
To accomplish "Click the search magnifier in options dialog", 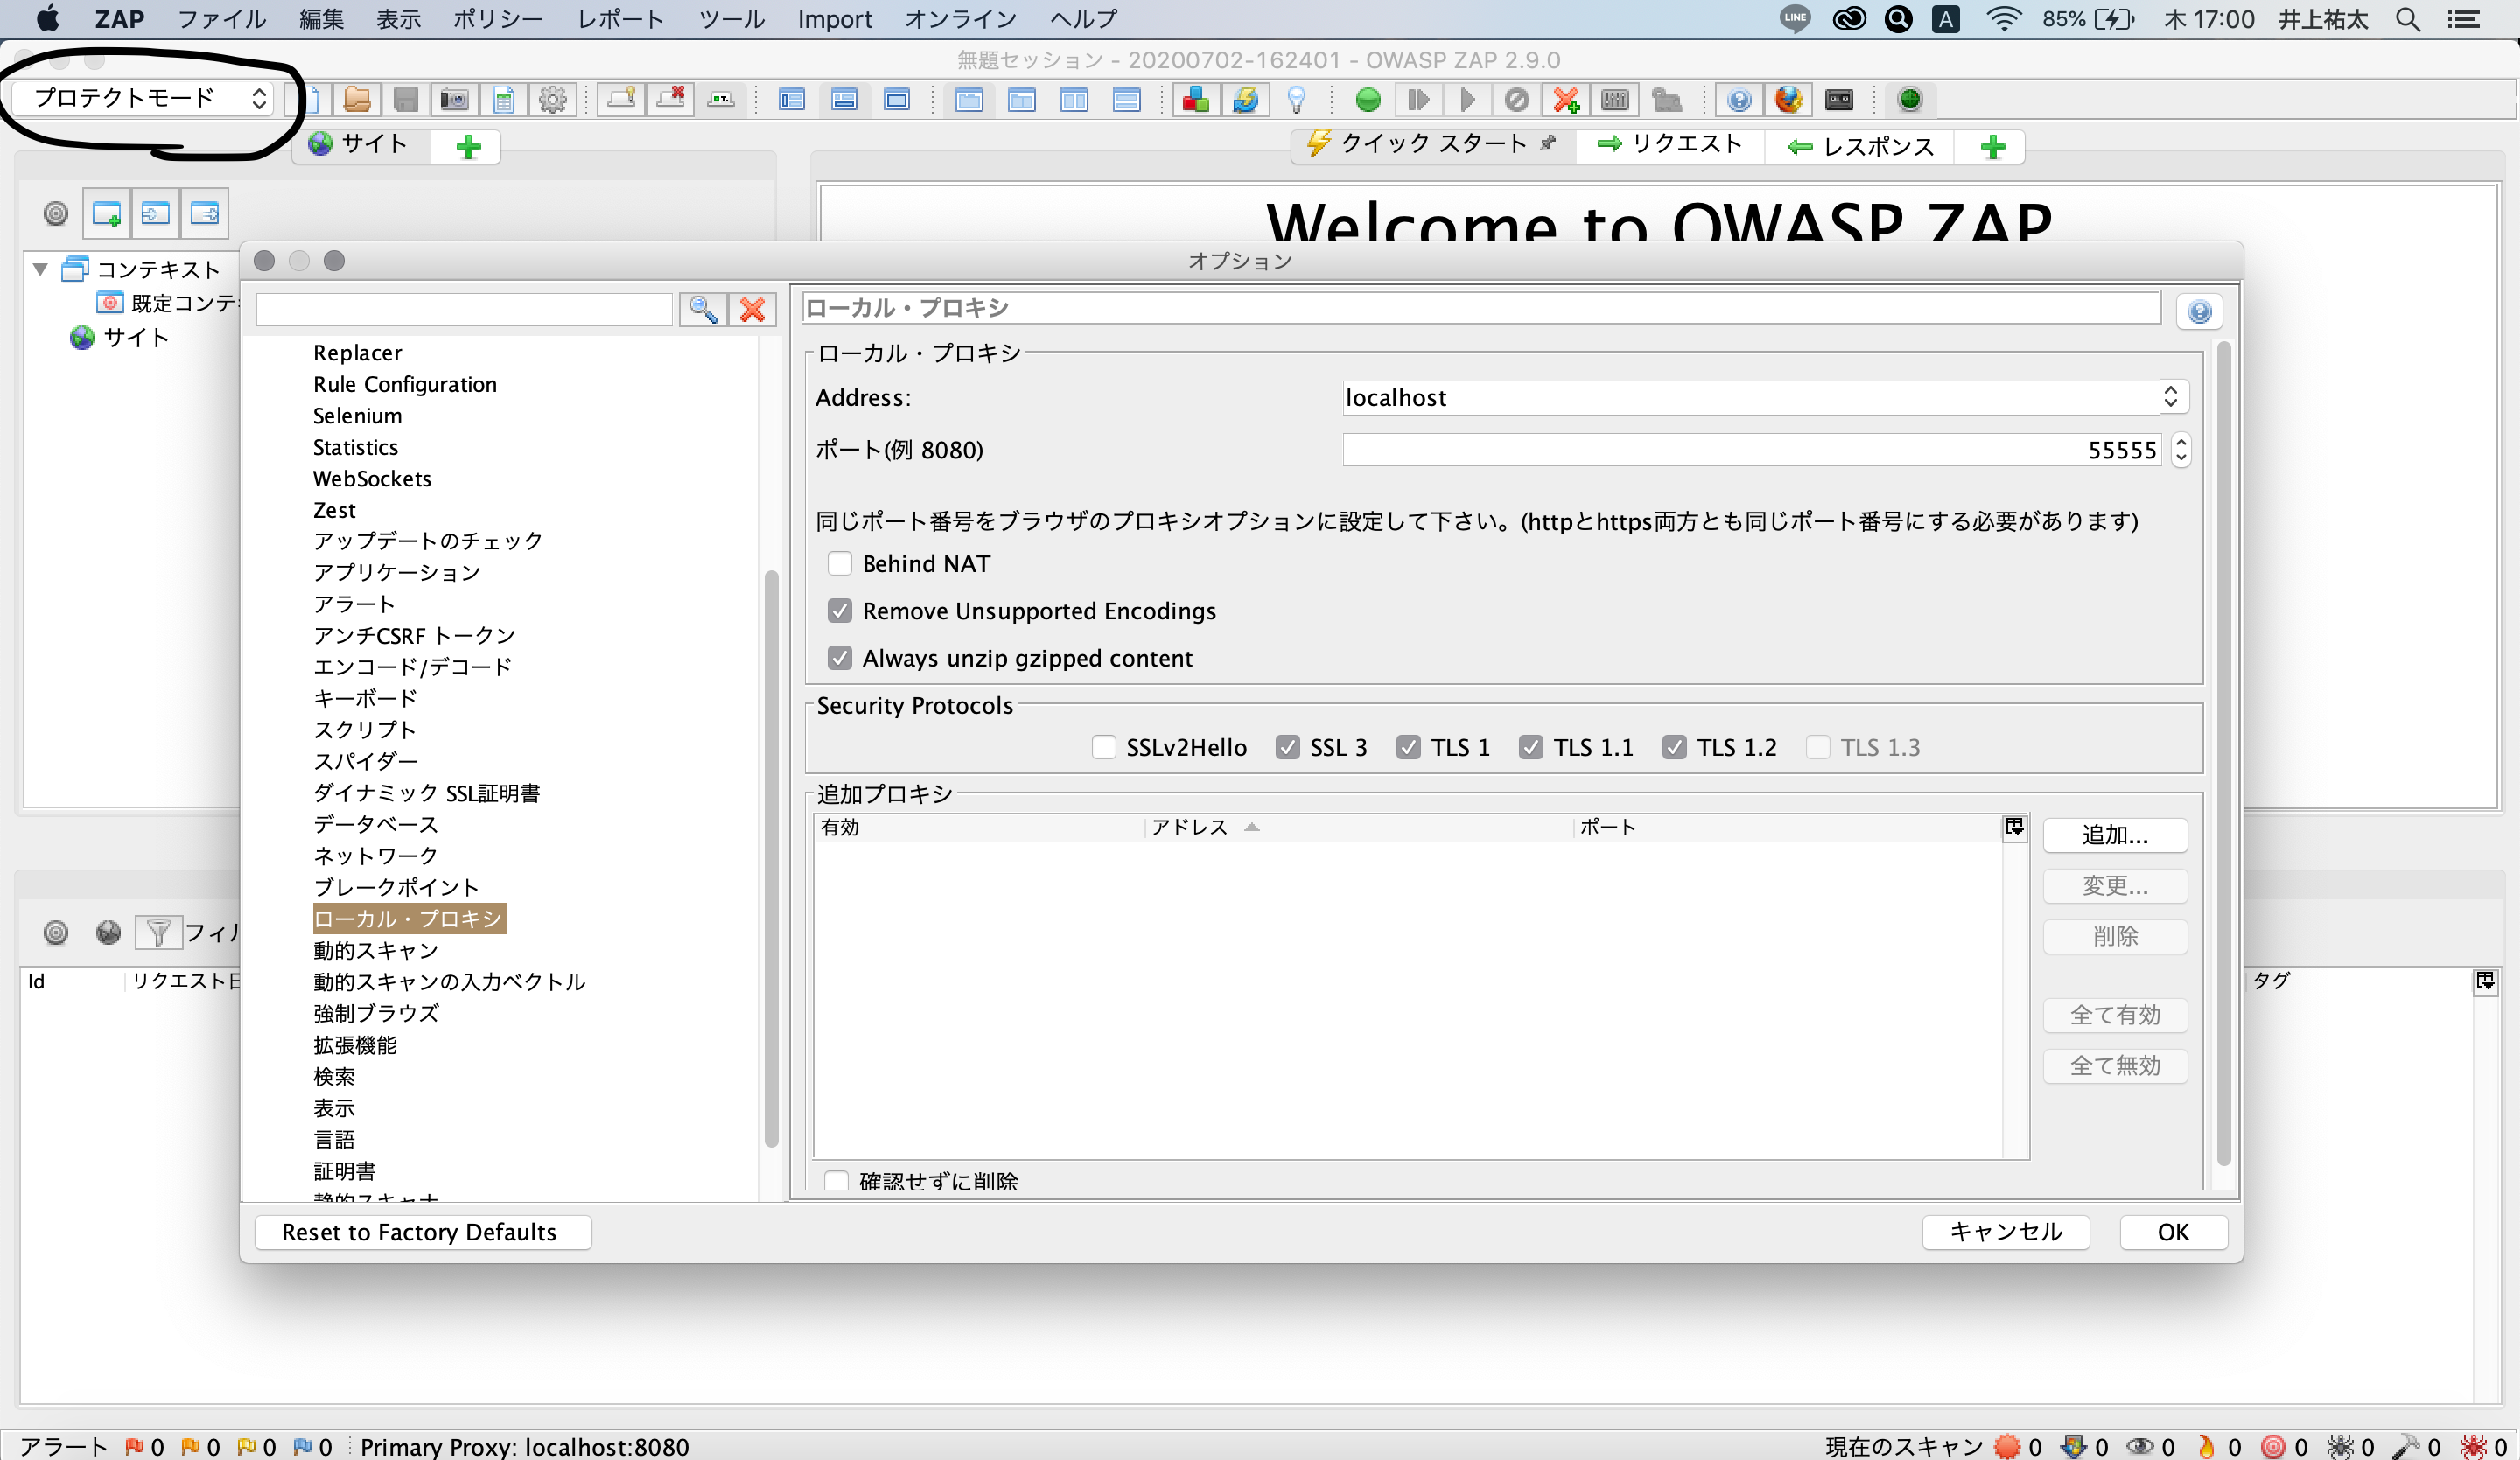I will [703, 310].
